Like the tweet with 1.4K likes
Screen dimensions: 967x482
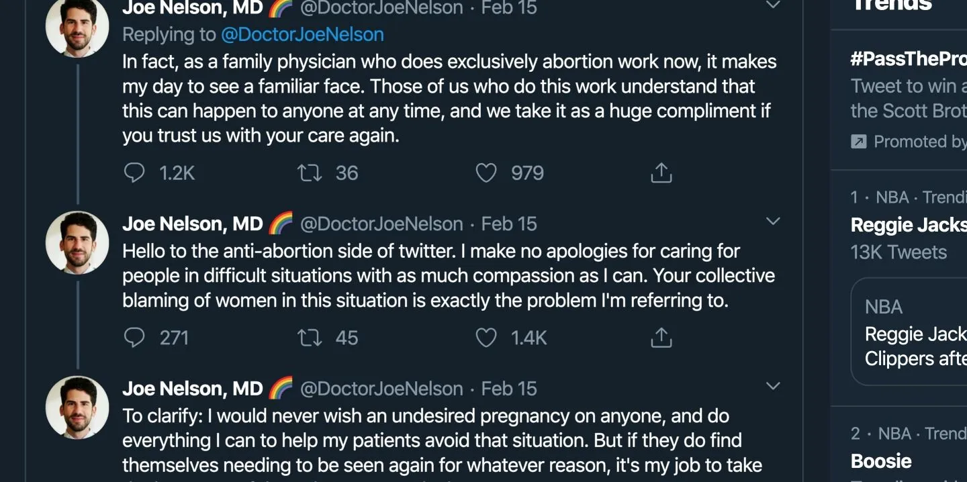tap(486, 338)
